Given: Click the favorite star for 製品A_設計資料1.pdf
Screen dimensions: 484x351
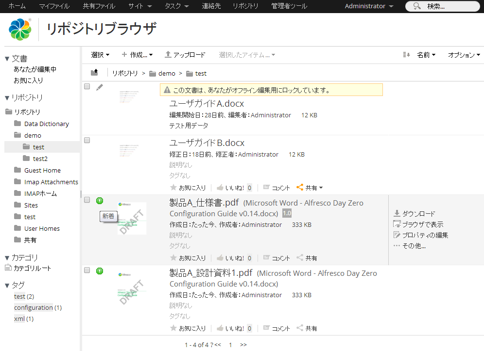Looking at the screenshot, I should [x=173, y=328].
